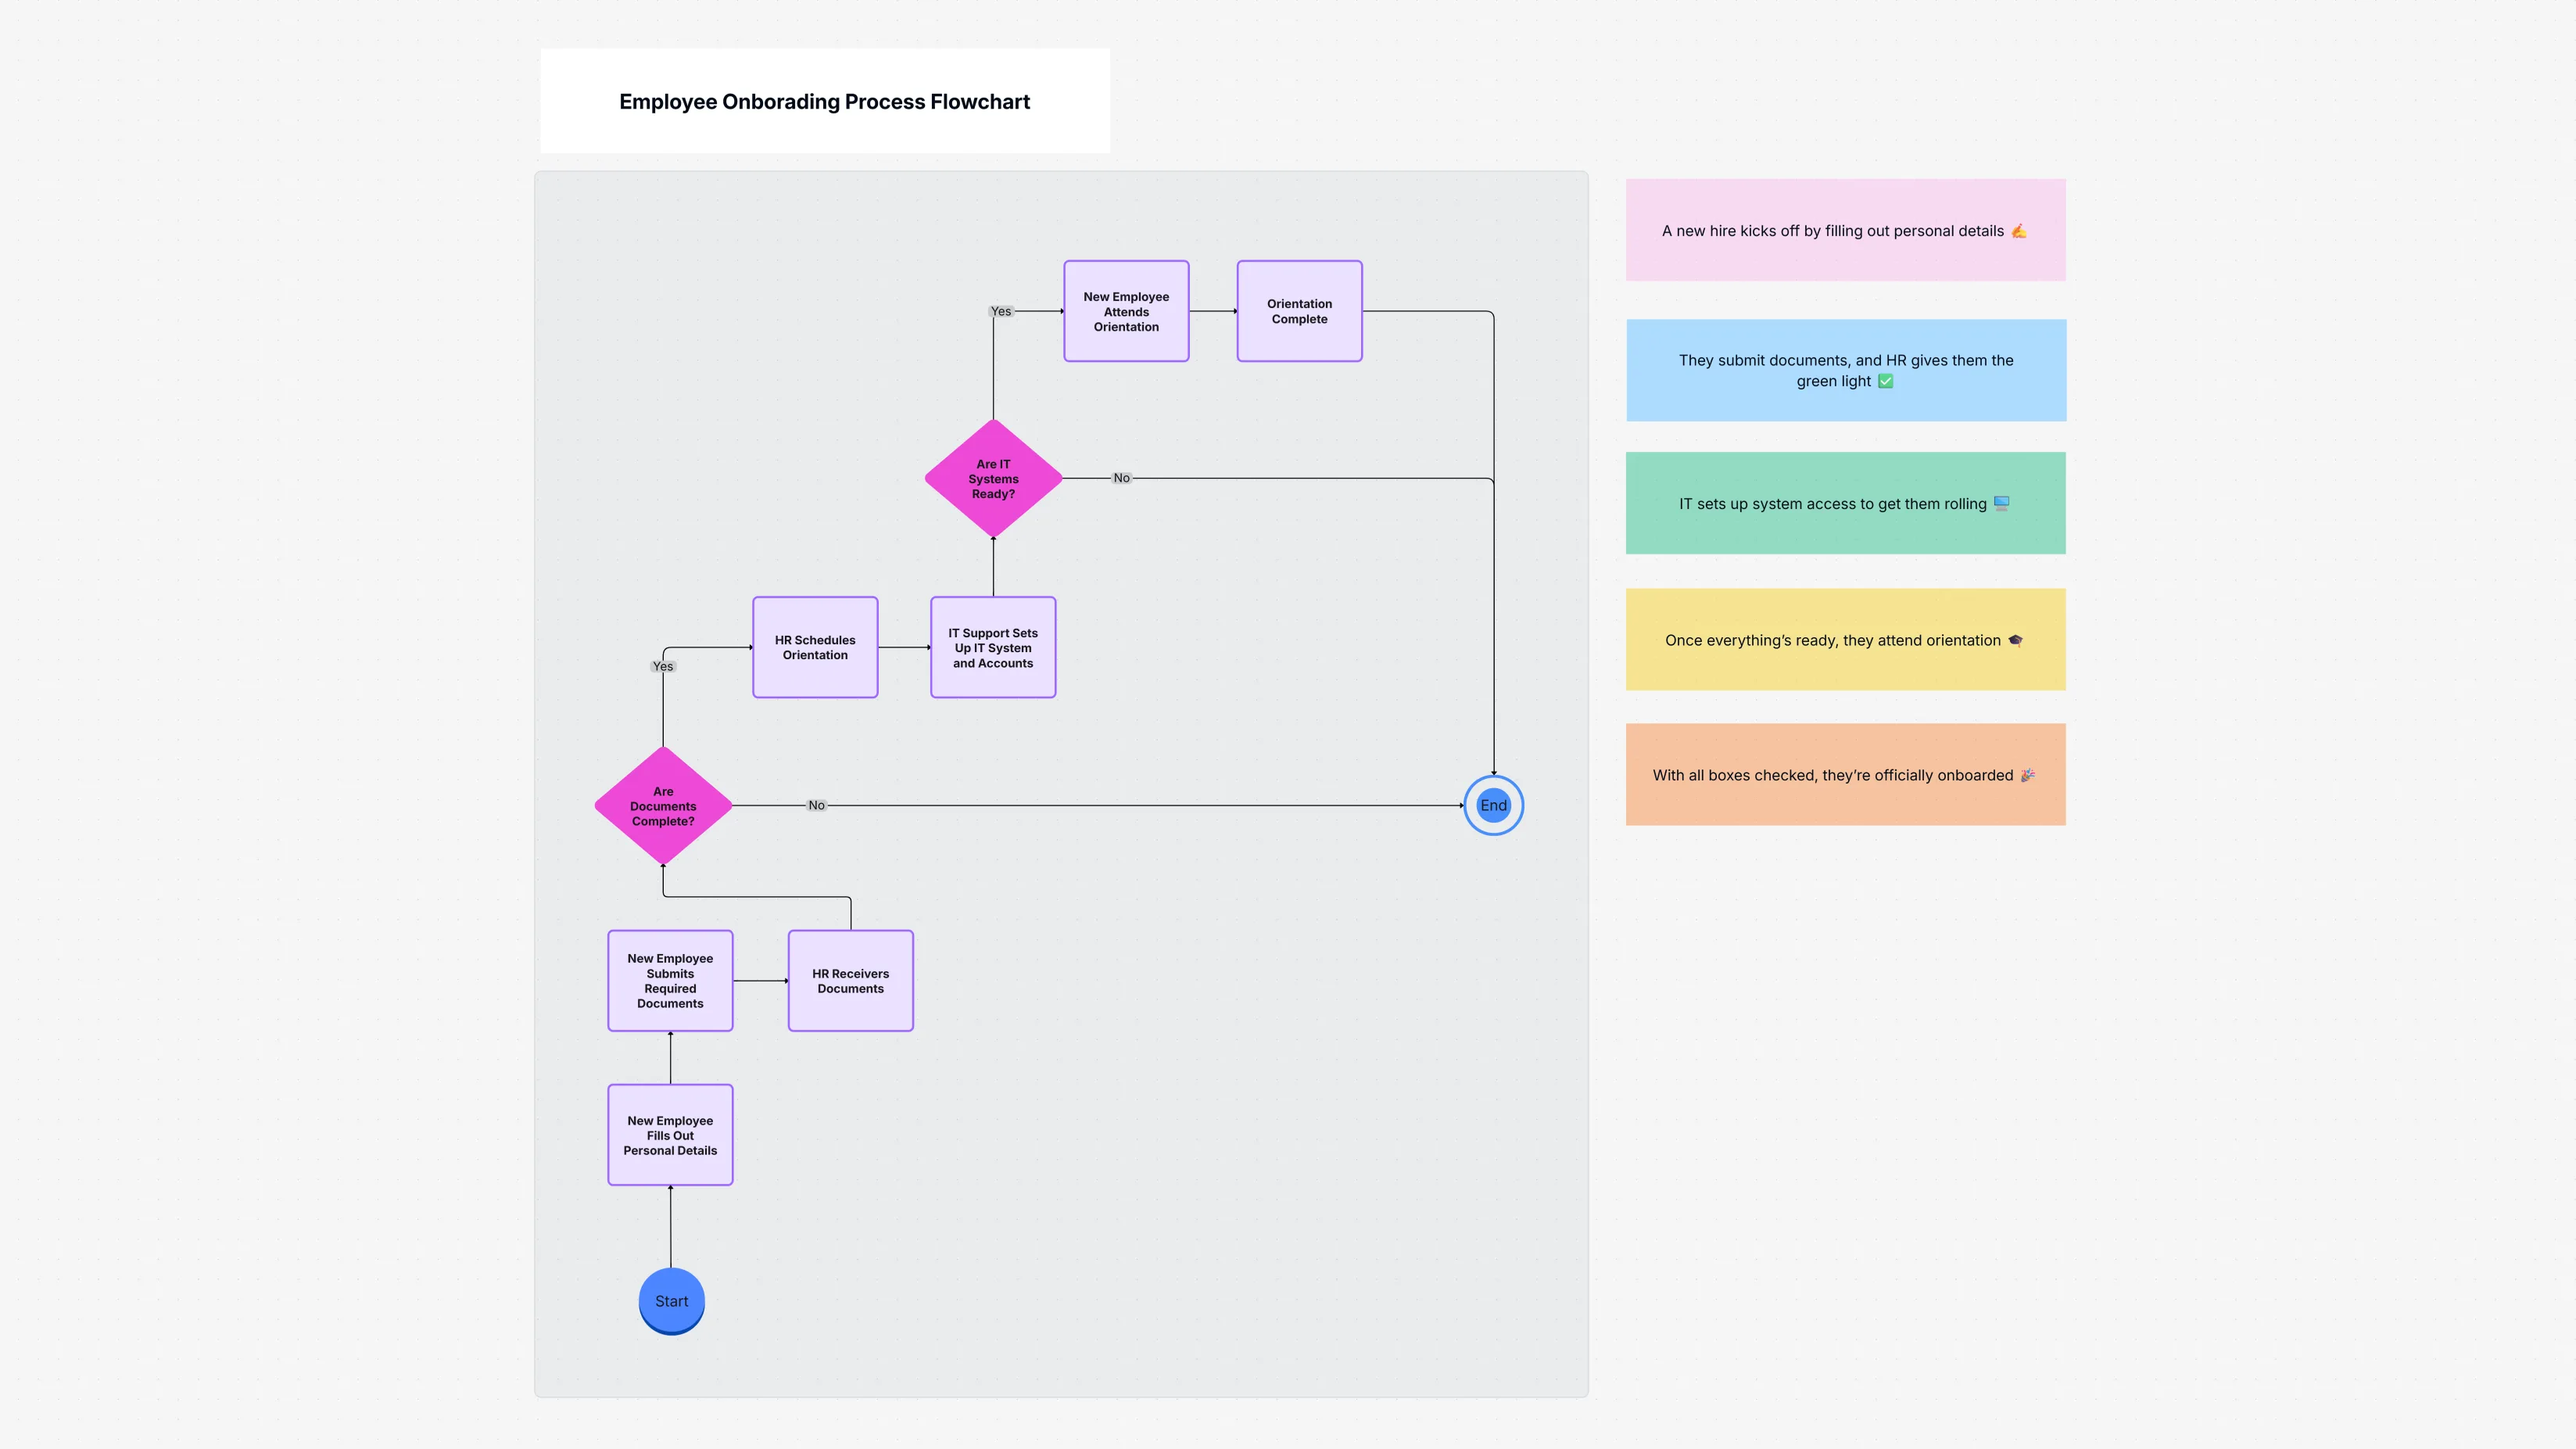Image resolution: width=2576 pixels, height=1449 pixels.
Task: Select the "New Employee Attends Orientation" box
Action: tap(1126, 311)
